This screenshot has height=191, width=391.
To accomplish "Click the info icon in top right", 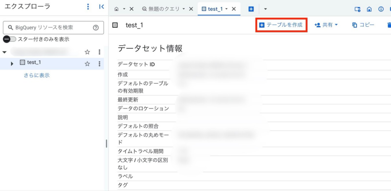I will point(381,9).
